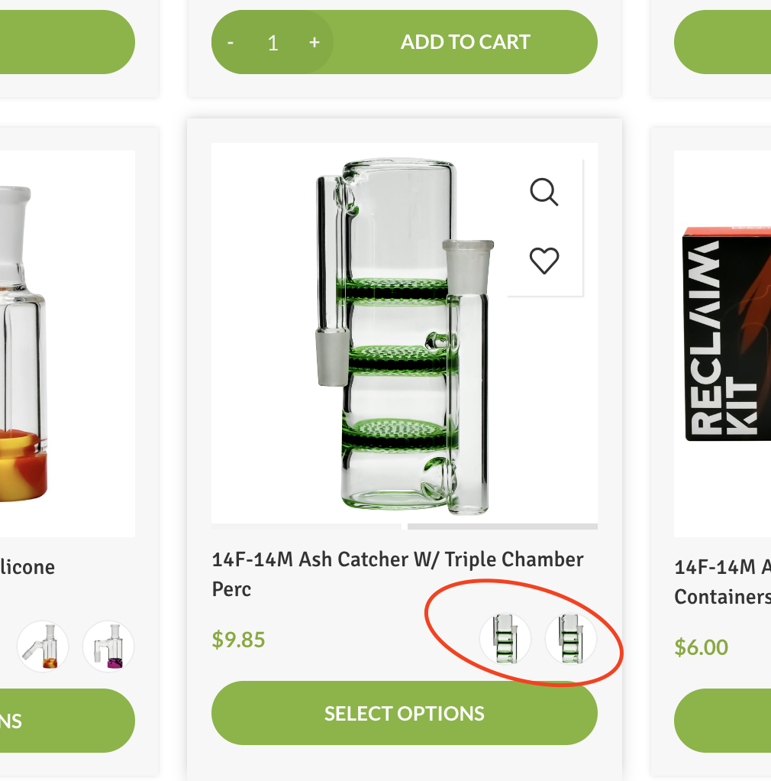This screenshot has height=781, width=771.
Task: Click SELECT OPTIONS under Triple Chamber Perc
Action: pyautogui.click(x=405, y=713)
